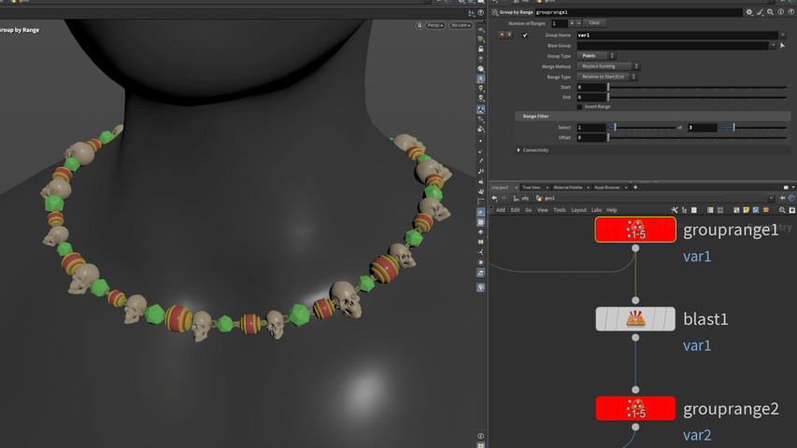Screen dimensions: 797x448
Task: Click the network box image icon
Action: click(756, 210)
